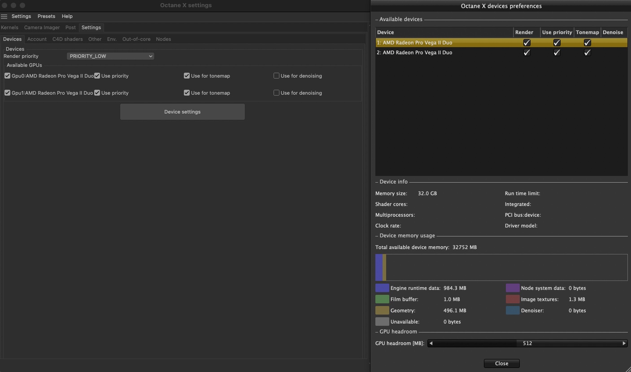Screen dimensions: 631x372
Task: Click the Render column header
Action: pos(527,32)
